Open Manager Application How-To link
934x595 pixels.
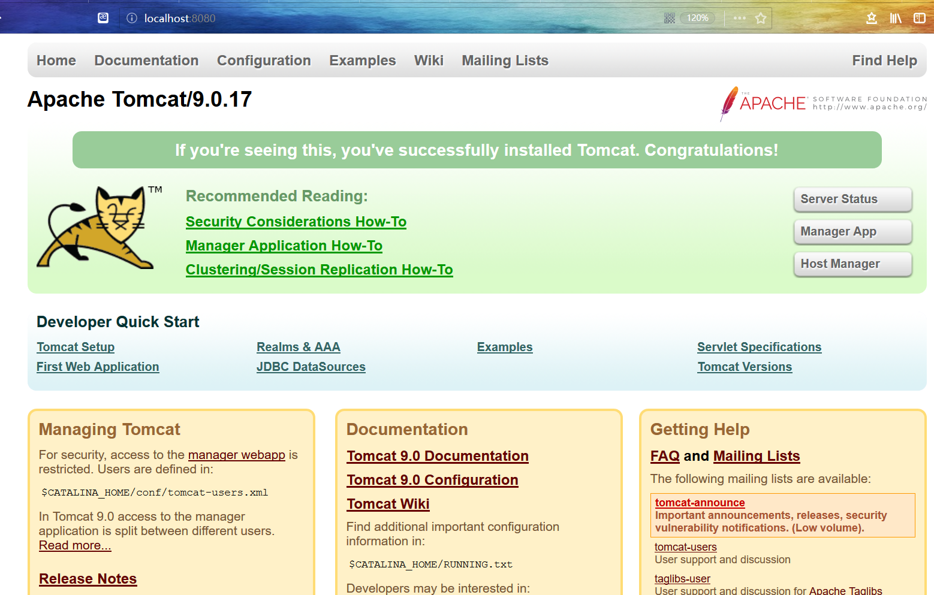click(x=284, y=246)
